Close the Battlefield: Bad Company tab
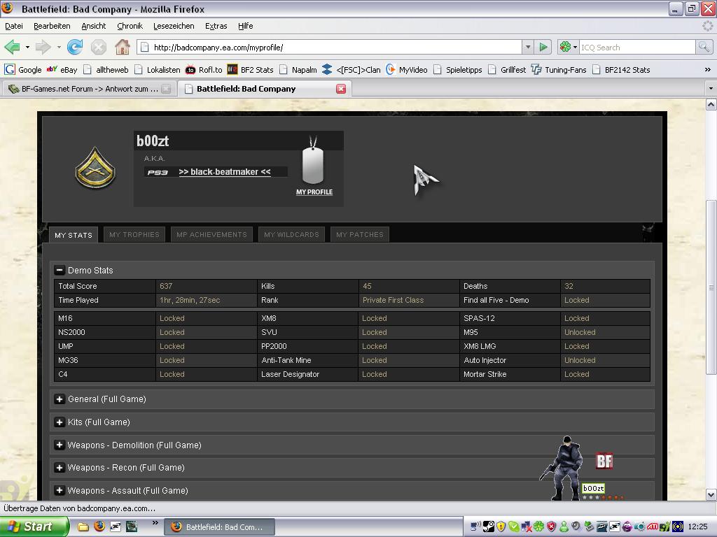717x537 pixels. point(341,89)
